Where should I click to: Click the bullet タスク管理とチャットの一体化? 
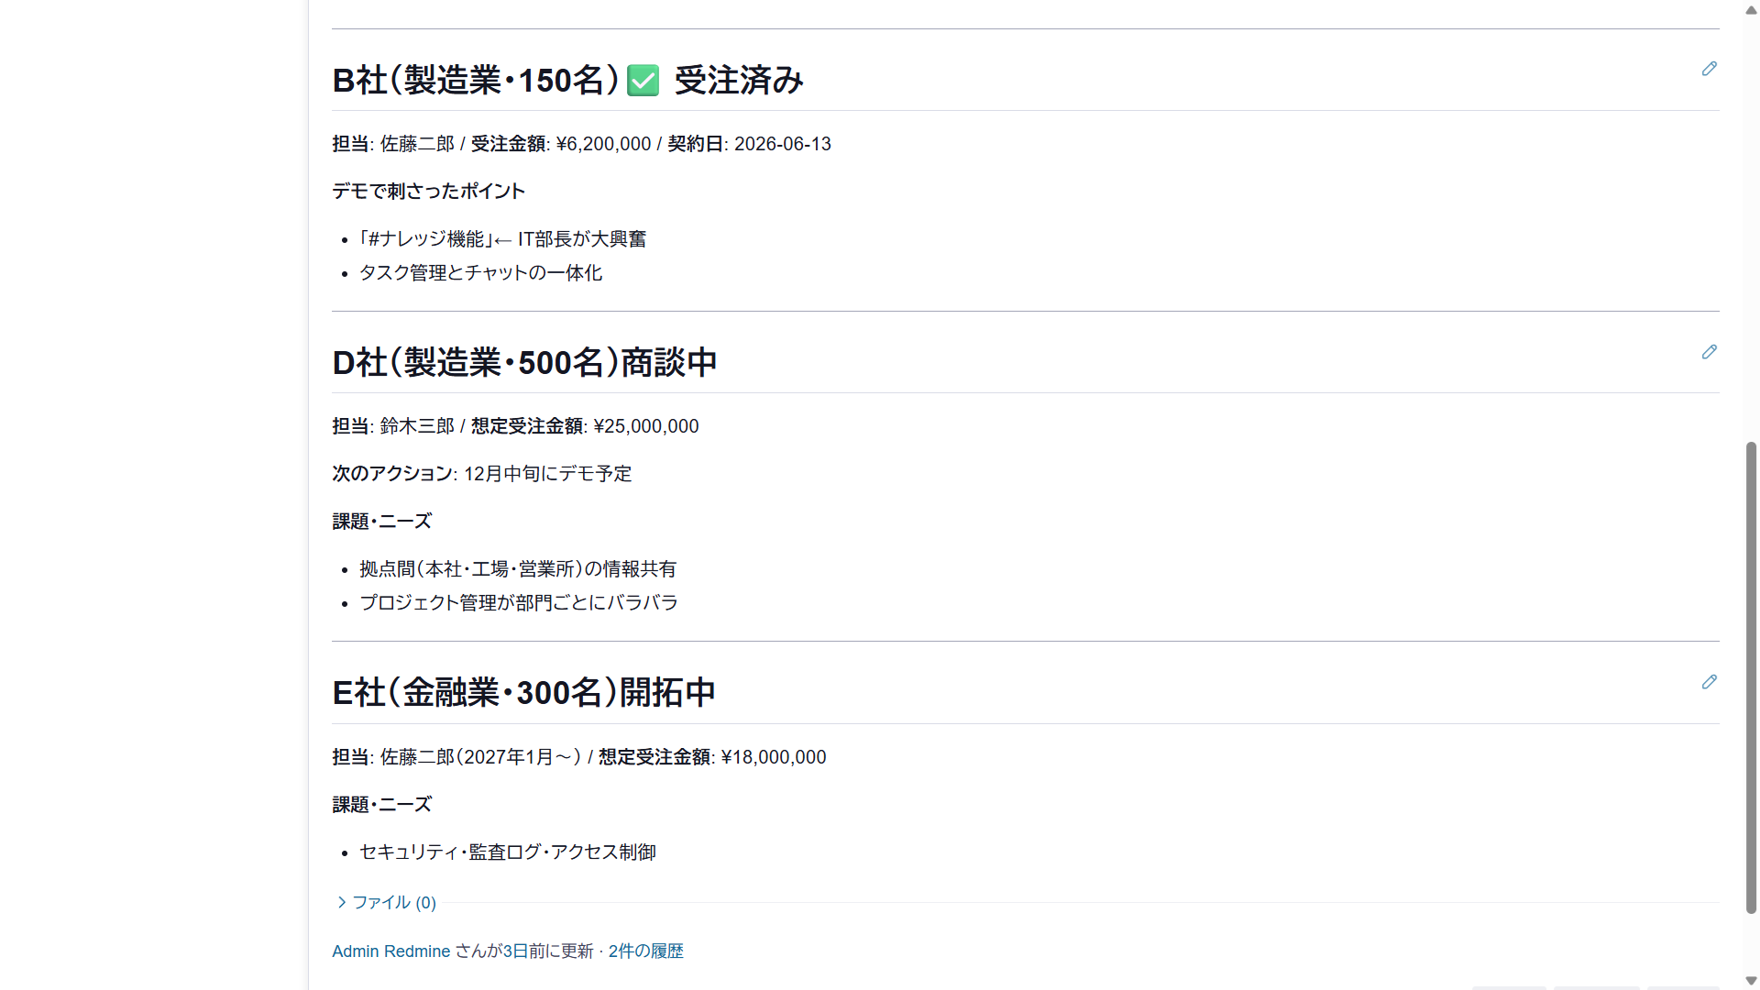click(x=480, y=273)
